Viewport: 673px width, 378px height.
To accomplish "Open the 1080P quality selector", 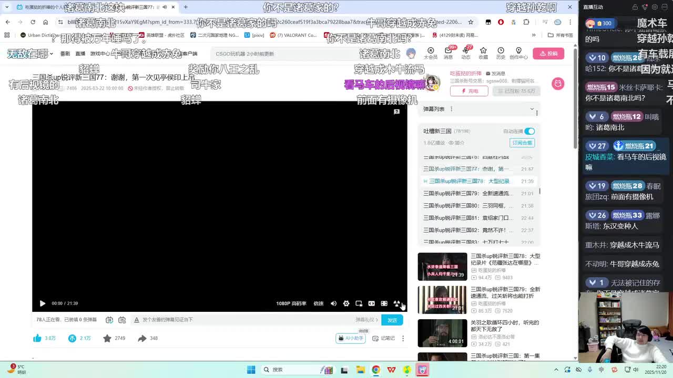I will (x=291, y=303).
